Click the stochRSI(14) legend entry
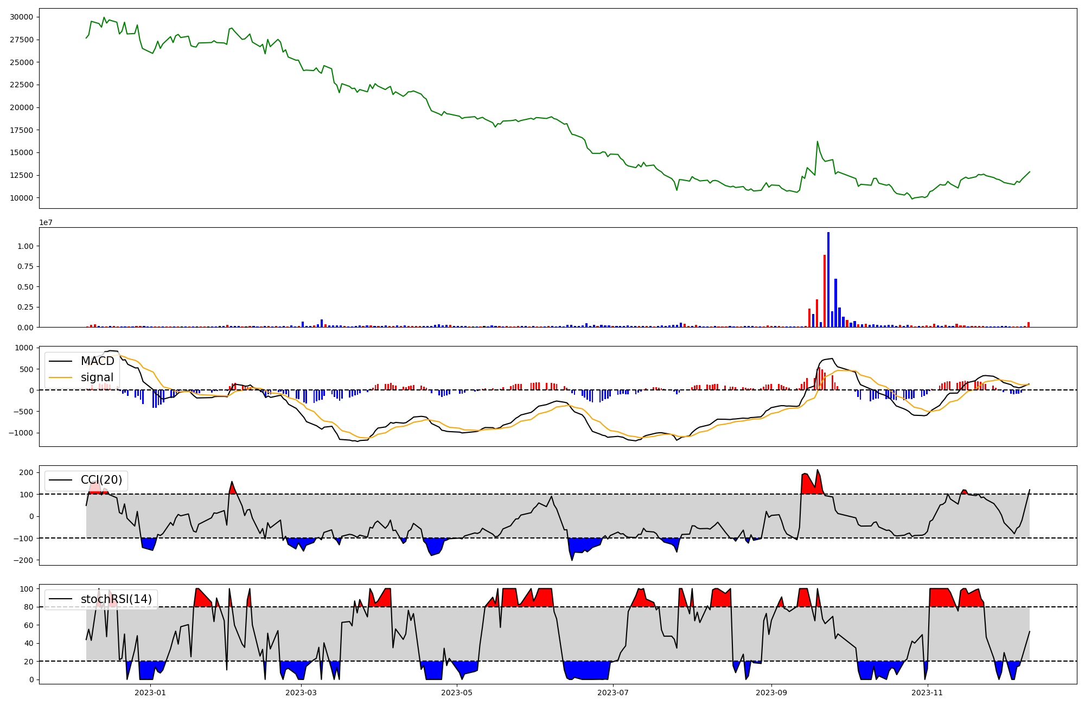 pos(116,599)
